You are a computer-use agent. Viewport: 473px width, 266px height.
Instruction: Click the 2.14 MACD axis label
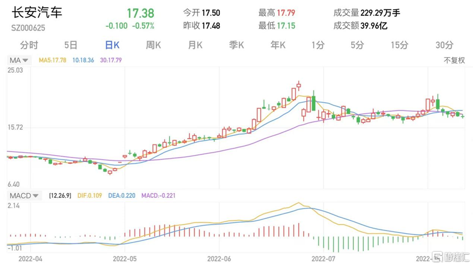tap(14, 206)
